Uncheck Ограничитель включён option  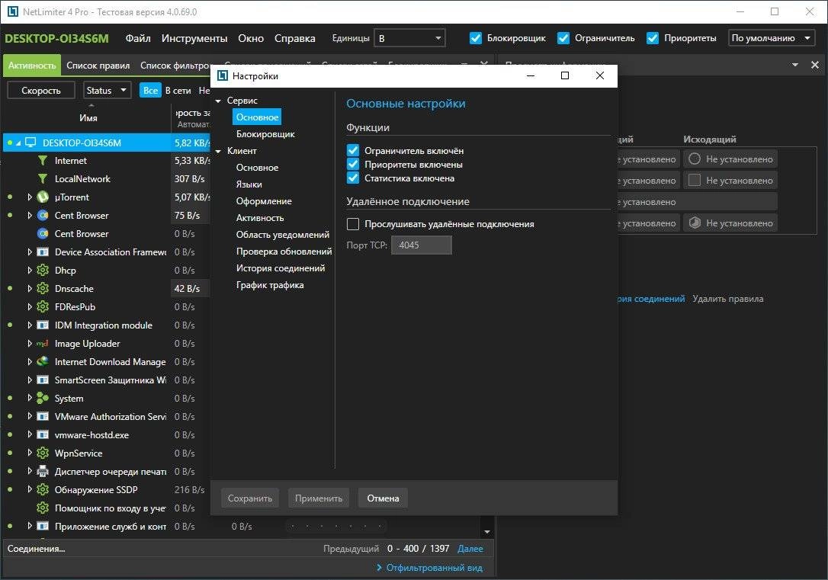pos(353,150)
